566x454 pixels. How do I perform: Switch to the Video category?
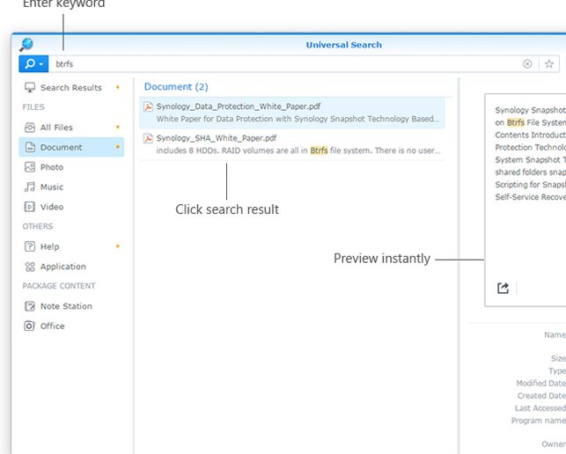[x=71, y=207]
